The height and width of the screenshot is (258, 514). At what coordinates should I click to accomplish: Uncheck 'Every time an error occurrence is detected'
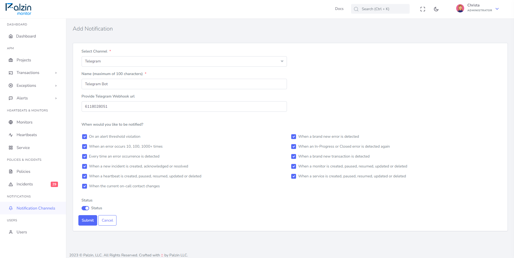pos(85,156)
